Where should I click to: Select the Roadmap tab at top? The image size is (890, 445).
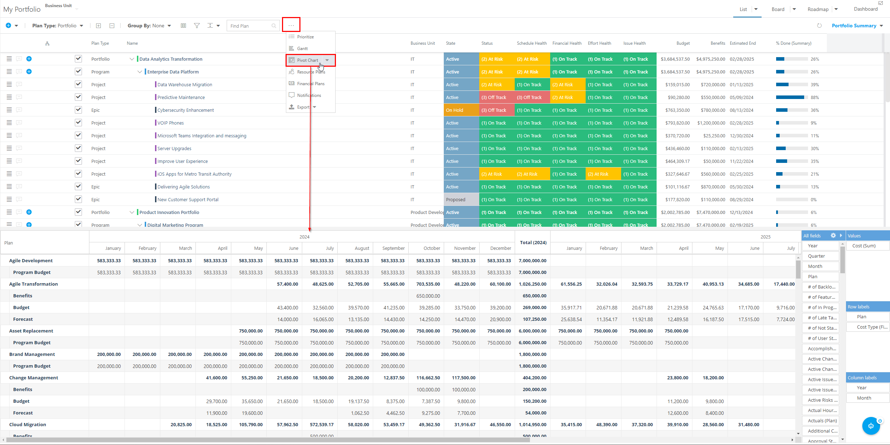(x=818, y=9)
